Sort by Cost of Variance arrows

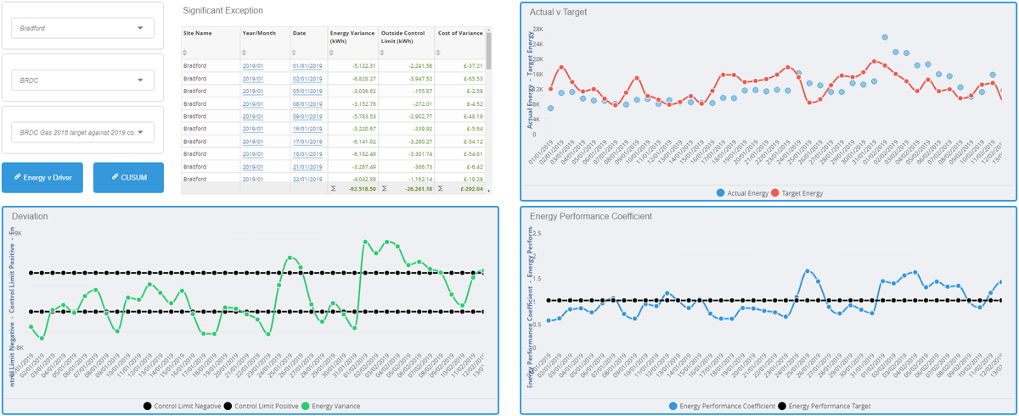click(x=440, y=53)
